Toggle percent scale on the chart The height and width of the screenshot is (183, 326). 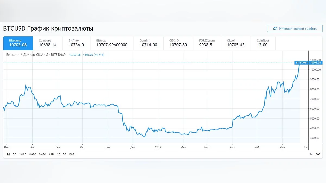click(311, 154)
